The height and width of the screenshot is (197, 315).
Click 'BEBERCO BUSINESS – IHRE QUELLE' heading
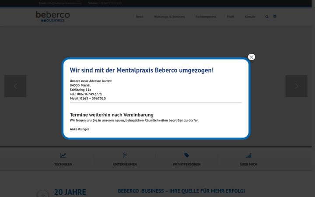181,191
